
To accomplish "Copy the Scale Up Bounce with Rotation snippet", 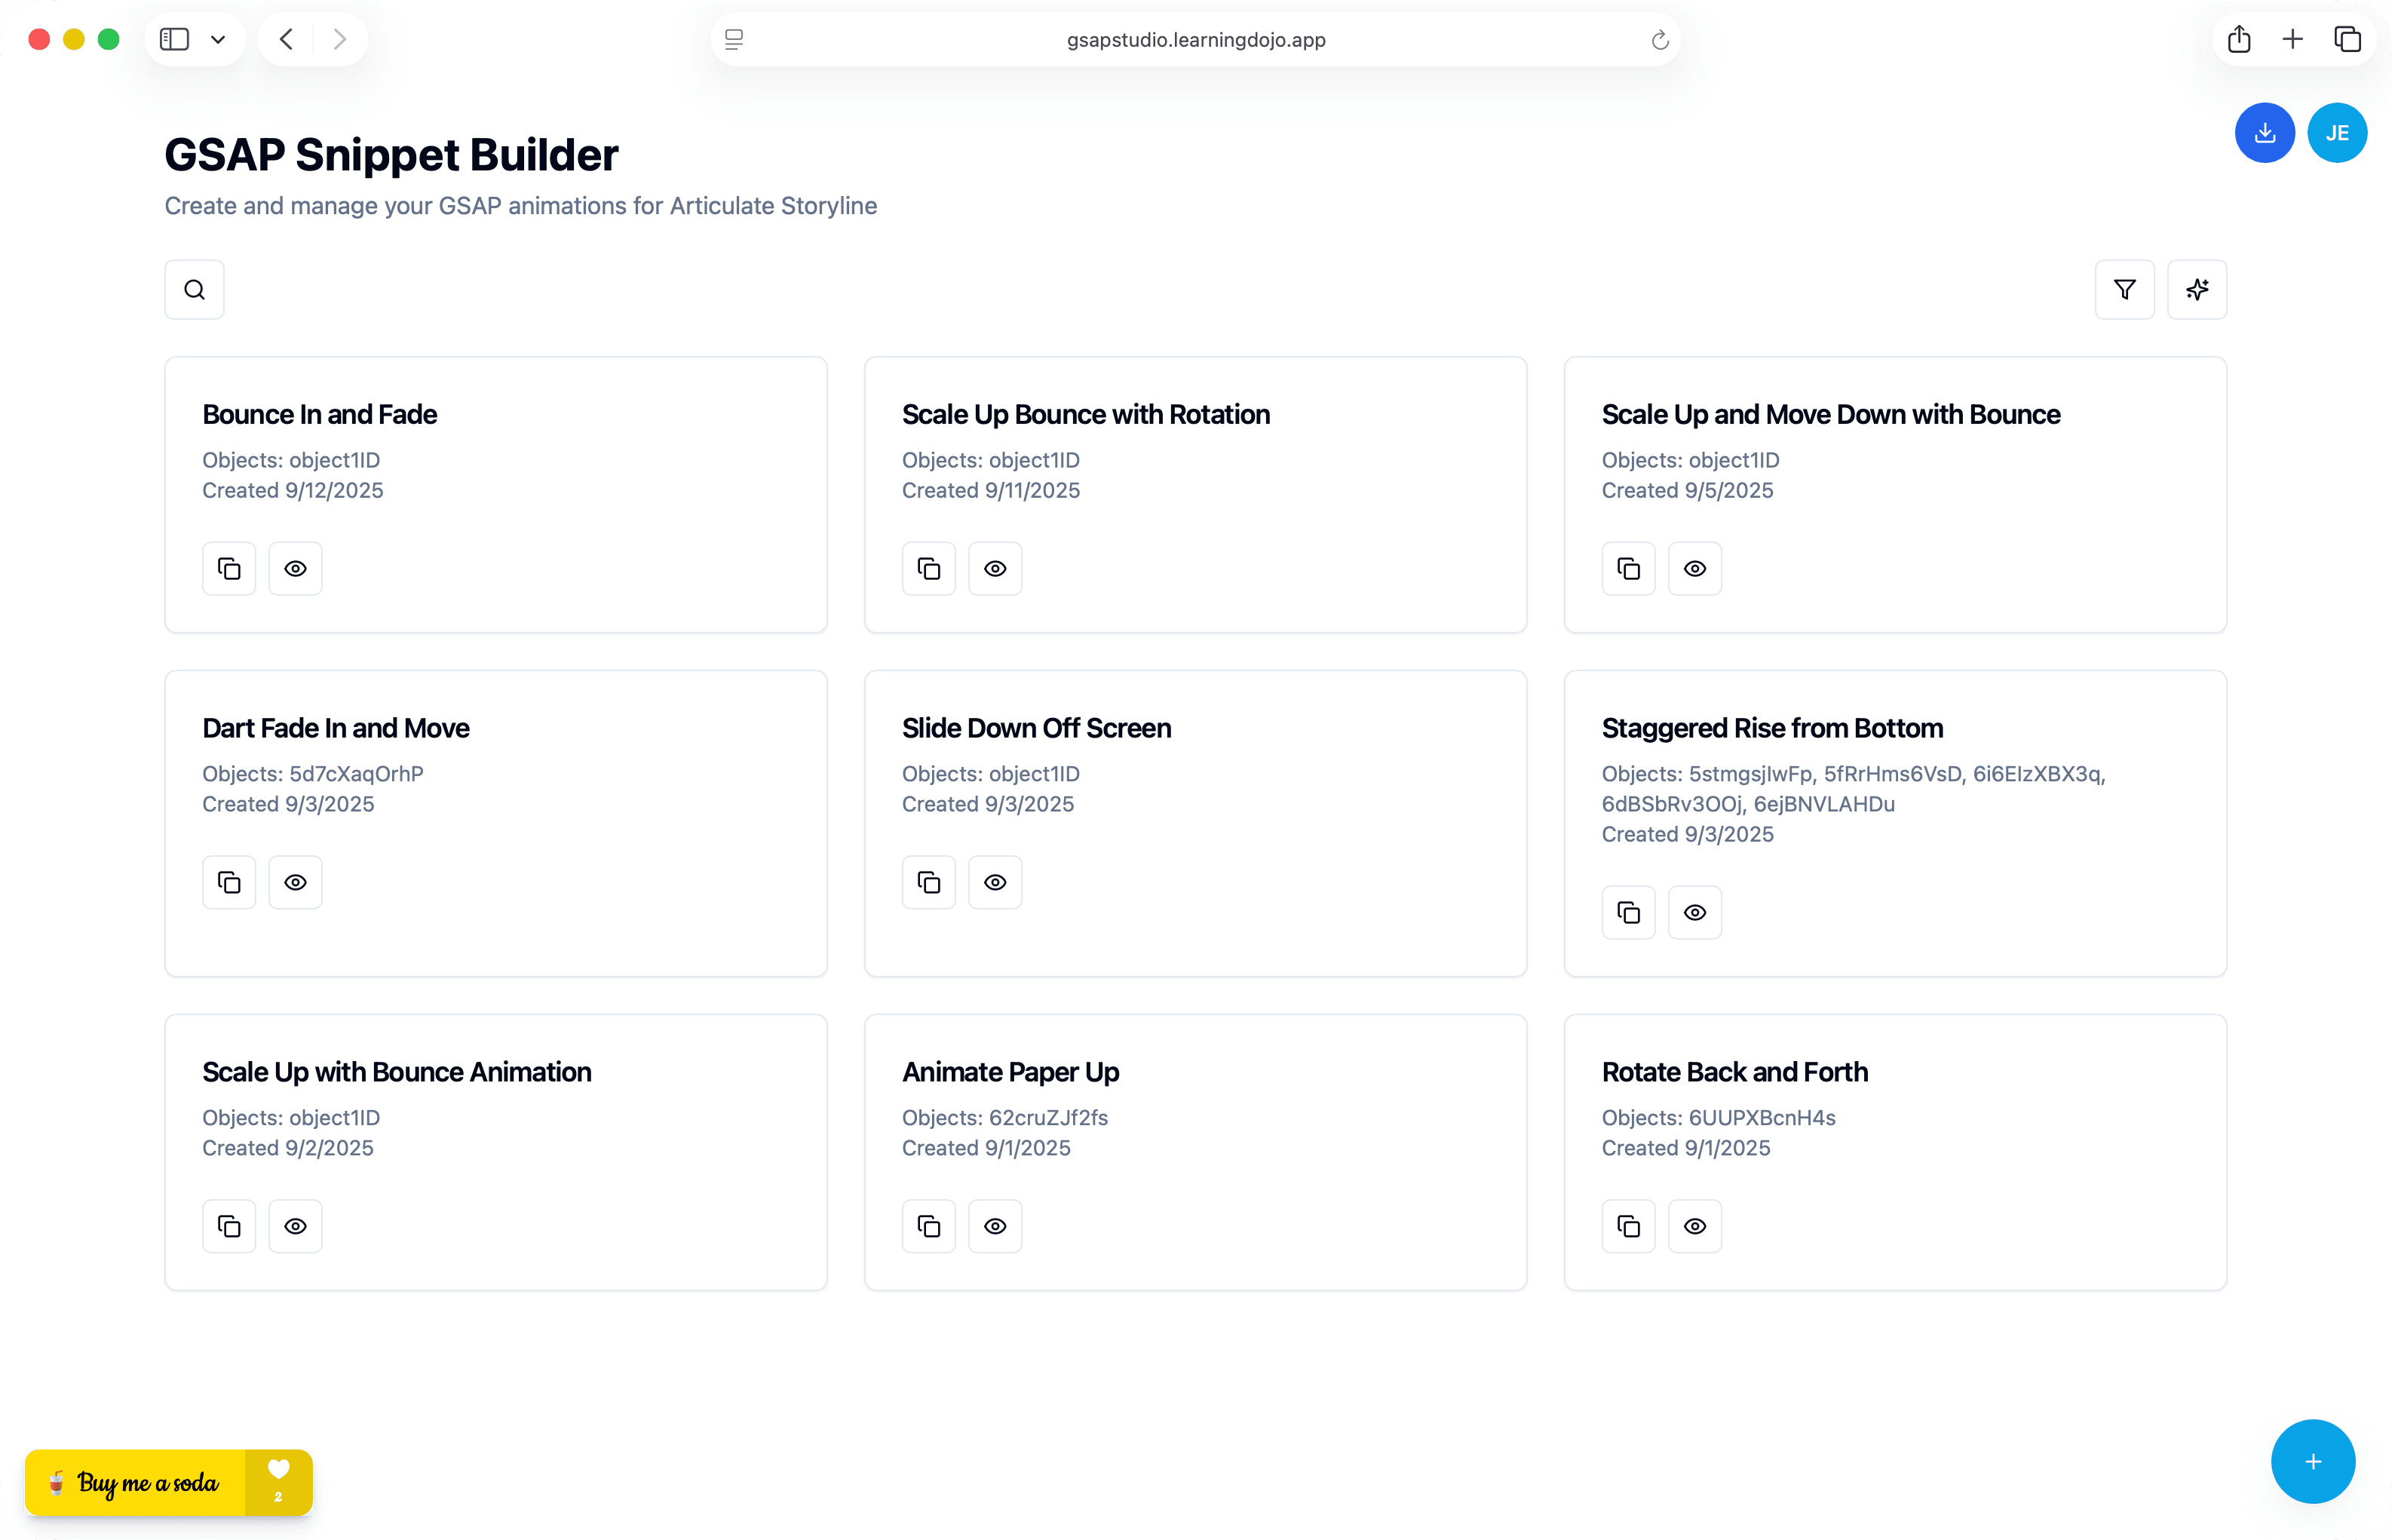I will click(928, 569).
